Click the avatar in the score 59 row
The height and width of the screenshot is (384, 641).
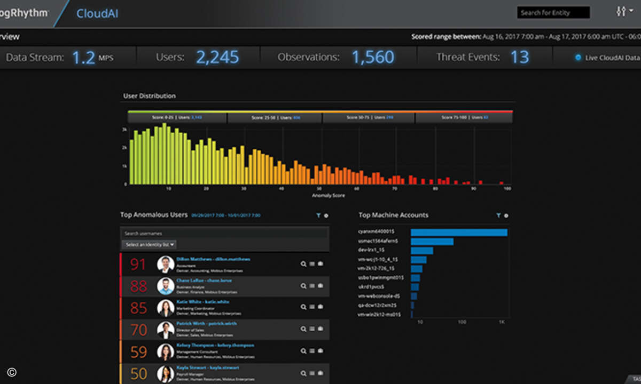click(166, 351)
